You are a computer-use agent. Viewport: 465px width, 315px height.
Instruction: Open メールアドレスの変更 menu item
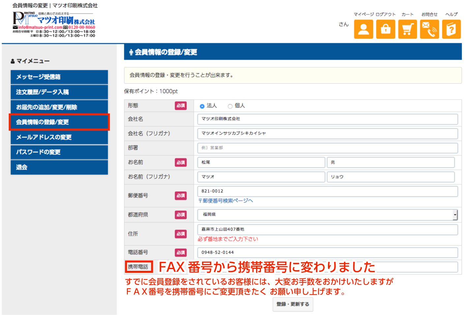[x=59, y=137]
